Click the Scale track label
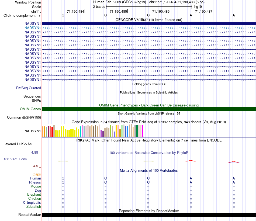Viewport: 256px width, 221px height. (36, 7)
